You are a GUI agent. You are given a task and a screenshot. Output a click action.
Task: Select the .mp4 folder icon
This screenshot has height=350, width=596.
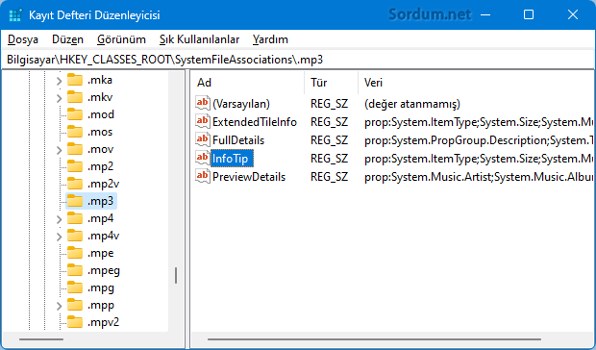click(x=75, y=218)
